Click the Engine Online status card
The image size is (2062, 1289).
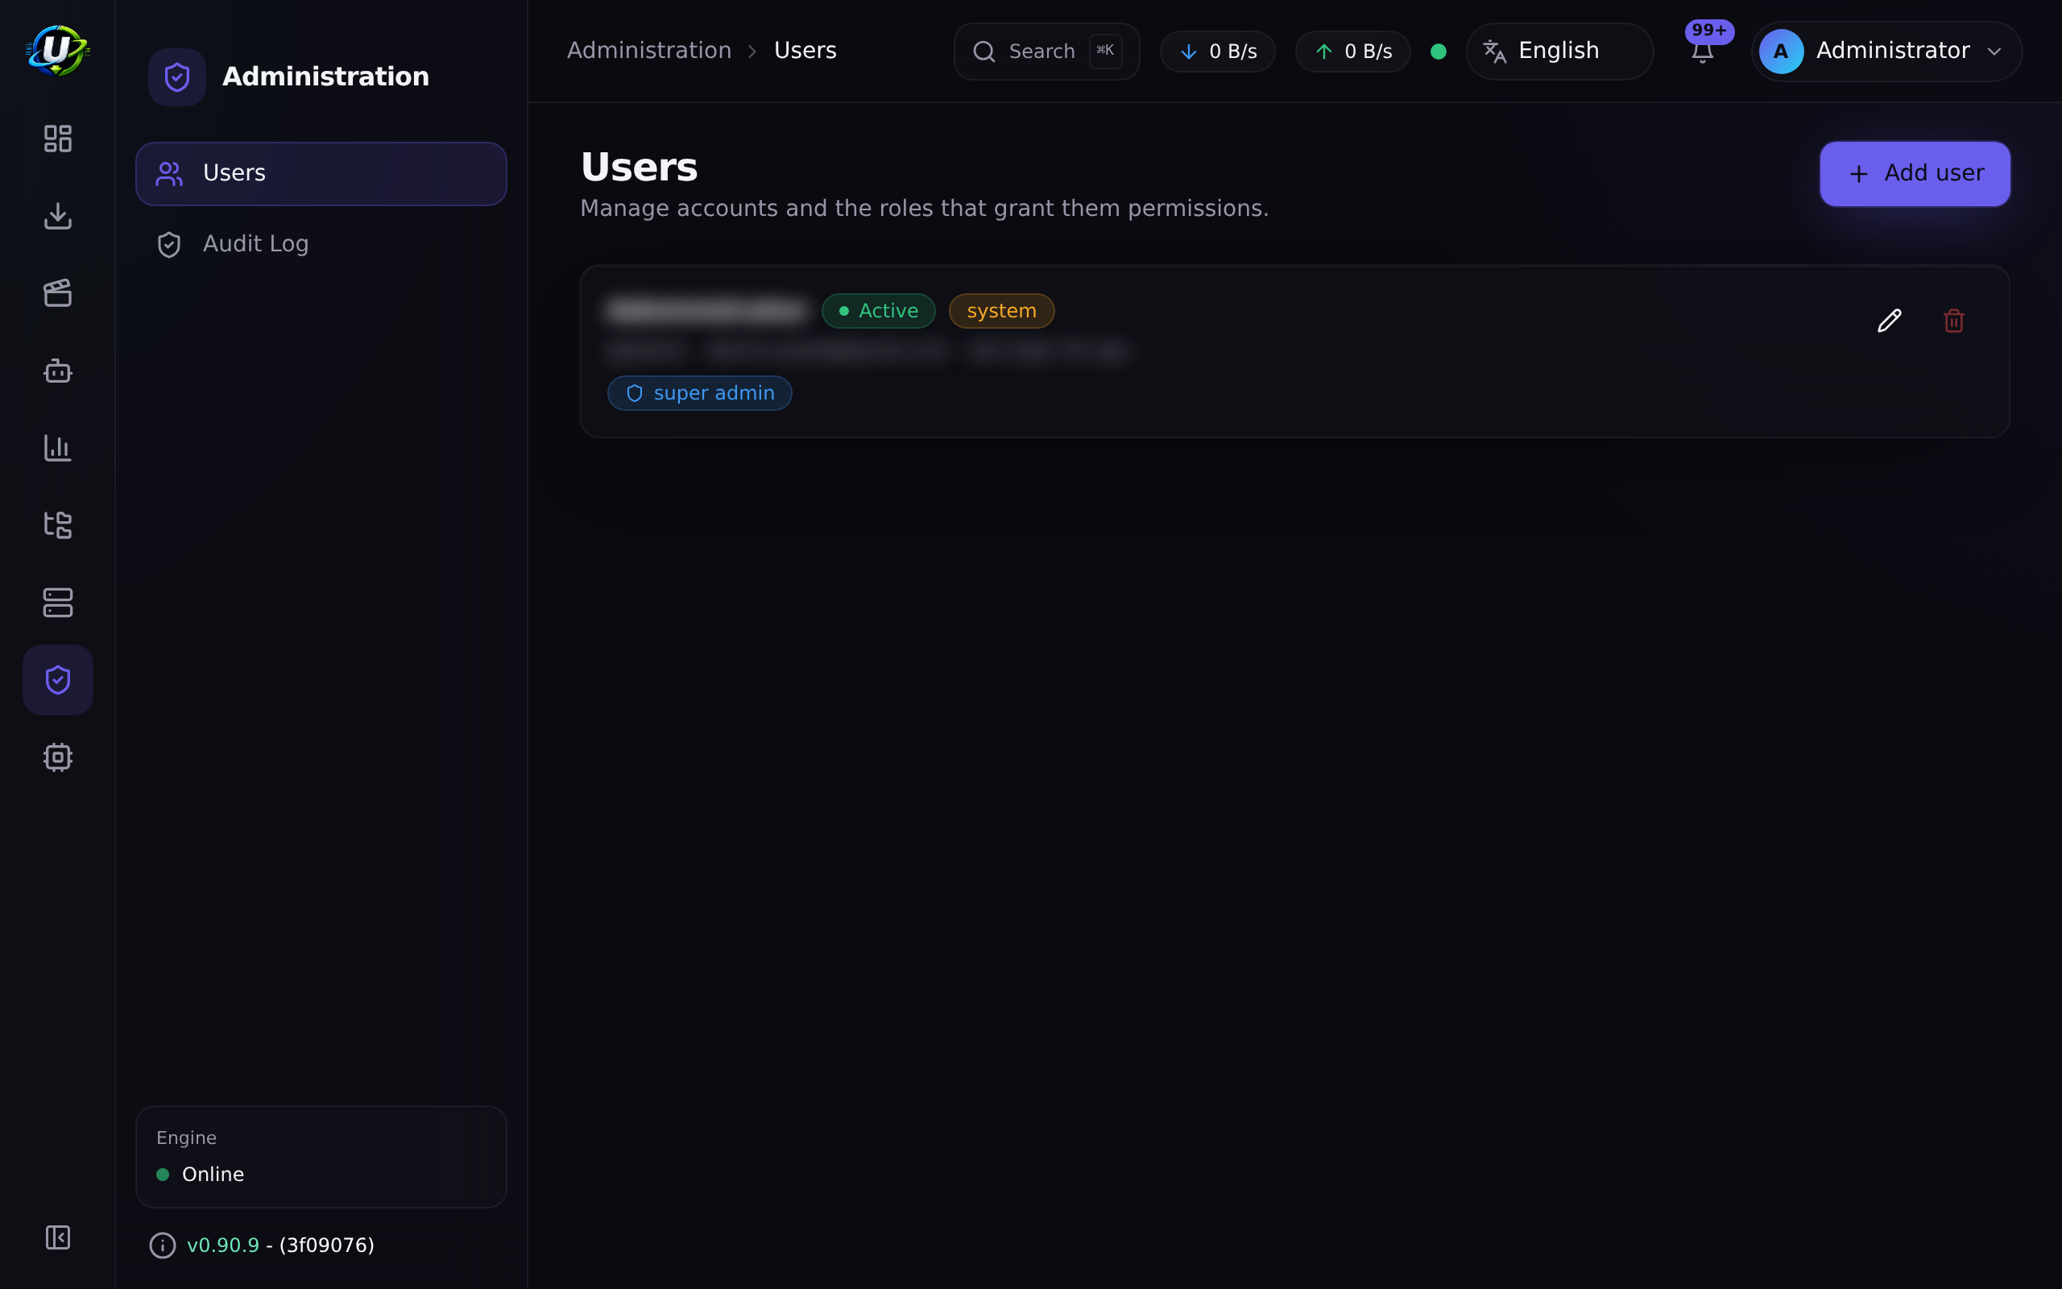click(x=321, y=1157)
